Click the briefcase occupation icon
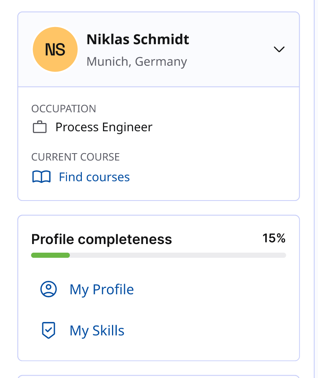This screenshot has height=378, width=318. click(x=40, y=127)
